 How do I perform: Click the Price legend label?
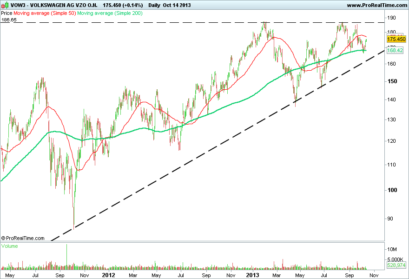click(7, 13)
